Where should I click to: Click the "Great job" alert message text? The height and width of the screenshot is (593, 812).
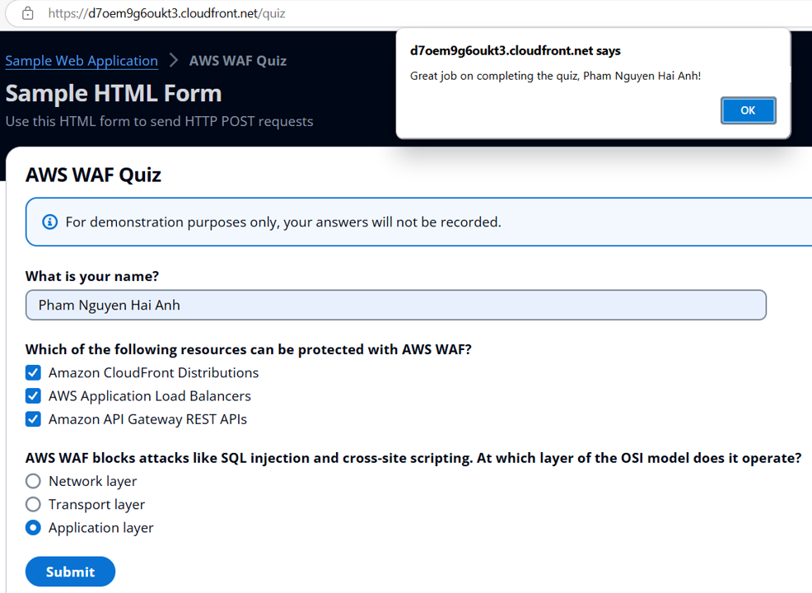tap(555, 76)
